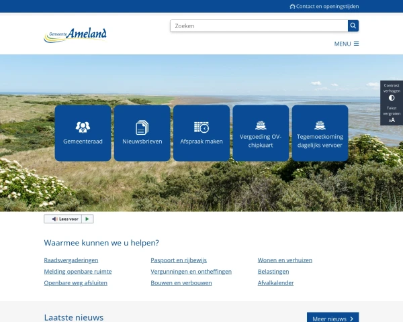Screen dimensions: 403x322
Task: Open the MENU hamburger icon
Action: click(356, 44)
